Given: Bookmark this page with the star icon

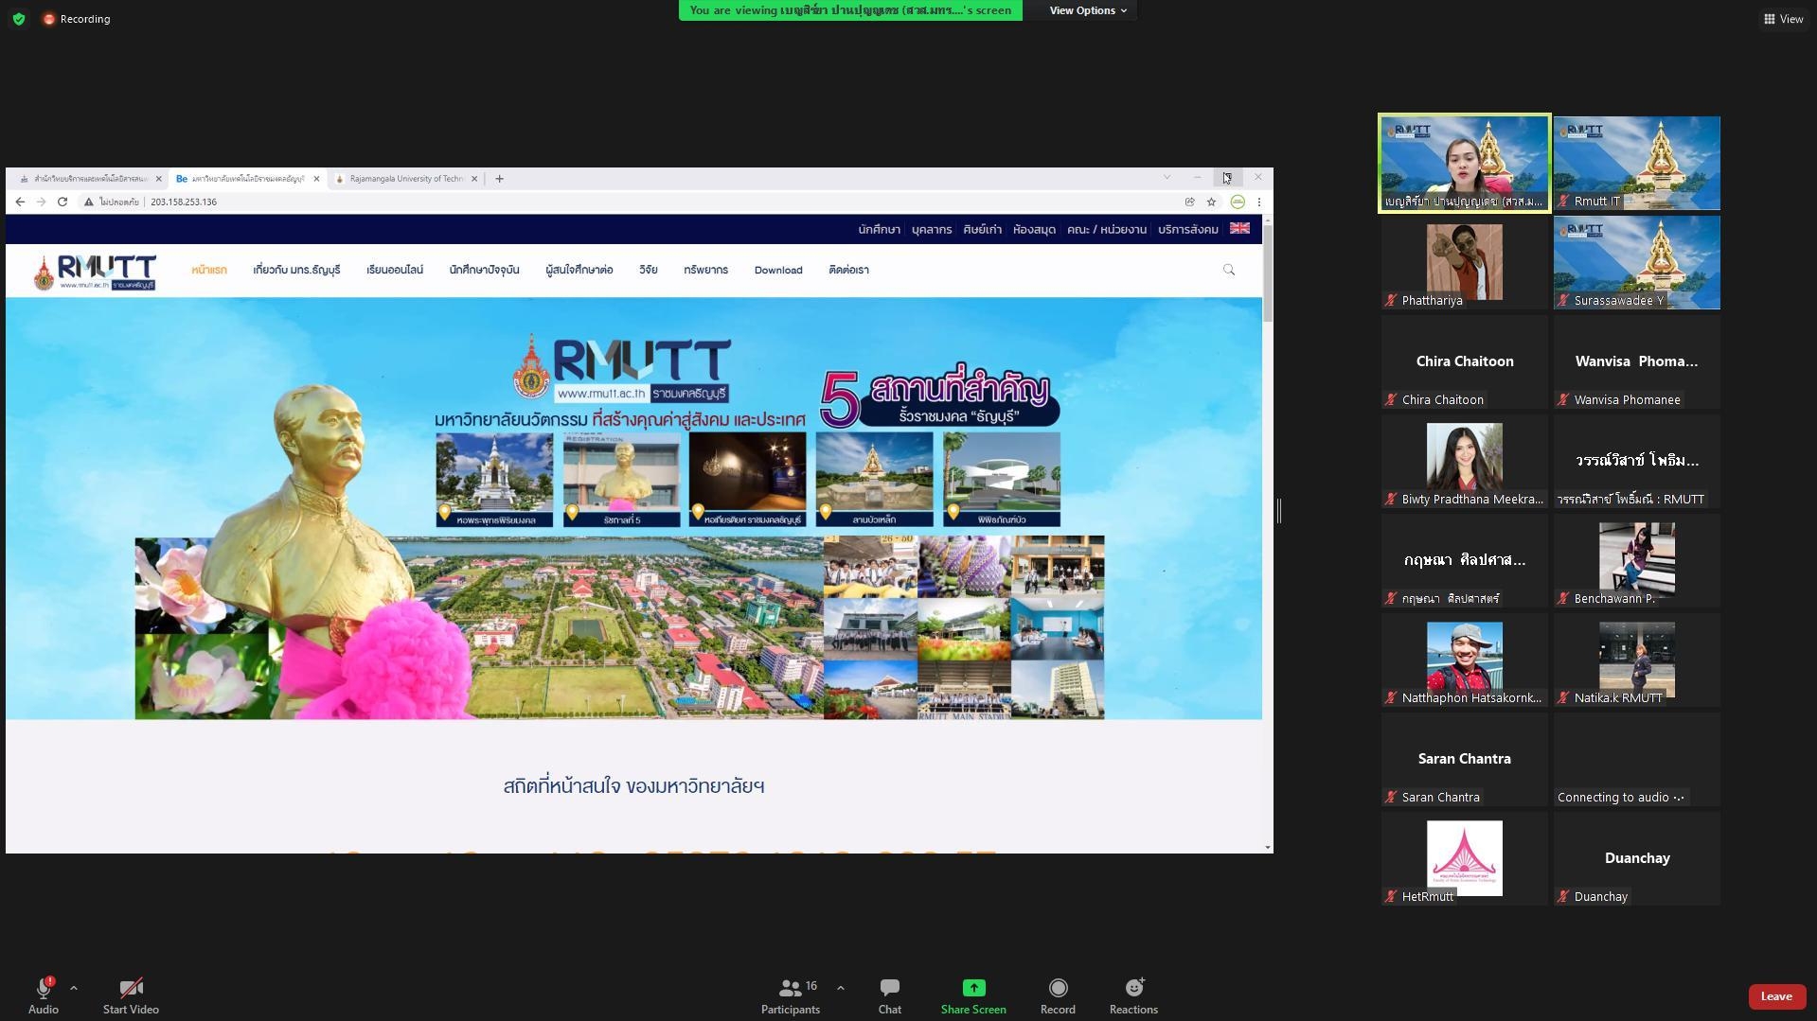Looking at the screenshot, I should tap(1211, 202).
